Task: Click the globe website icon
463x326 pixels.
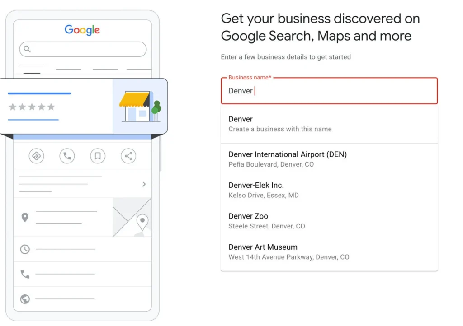Action: (25, 299)
